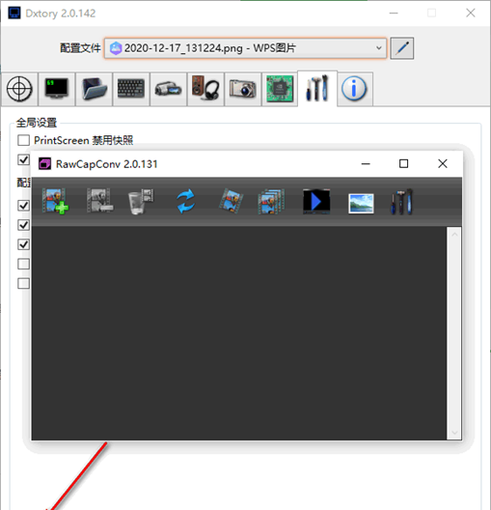The width and height of the screenshot is (491, 510).
Task: Toggle the checked box below the PrintScreen option
Action: (x=23, y=159)
